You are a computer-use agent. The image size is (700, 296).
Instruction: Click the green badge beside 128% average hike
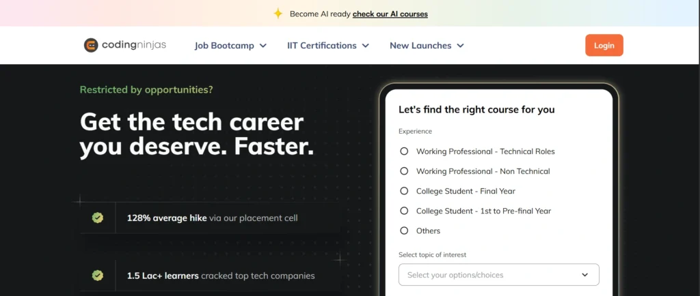[x=98, y=218]
